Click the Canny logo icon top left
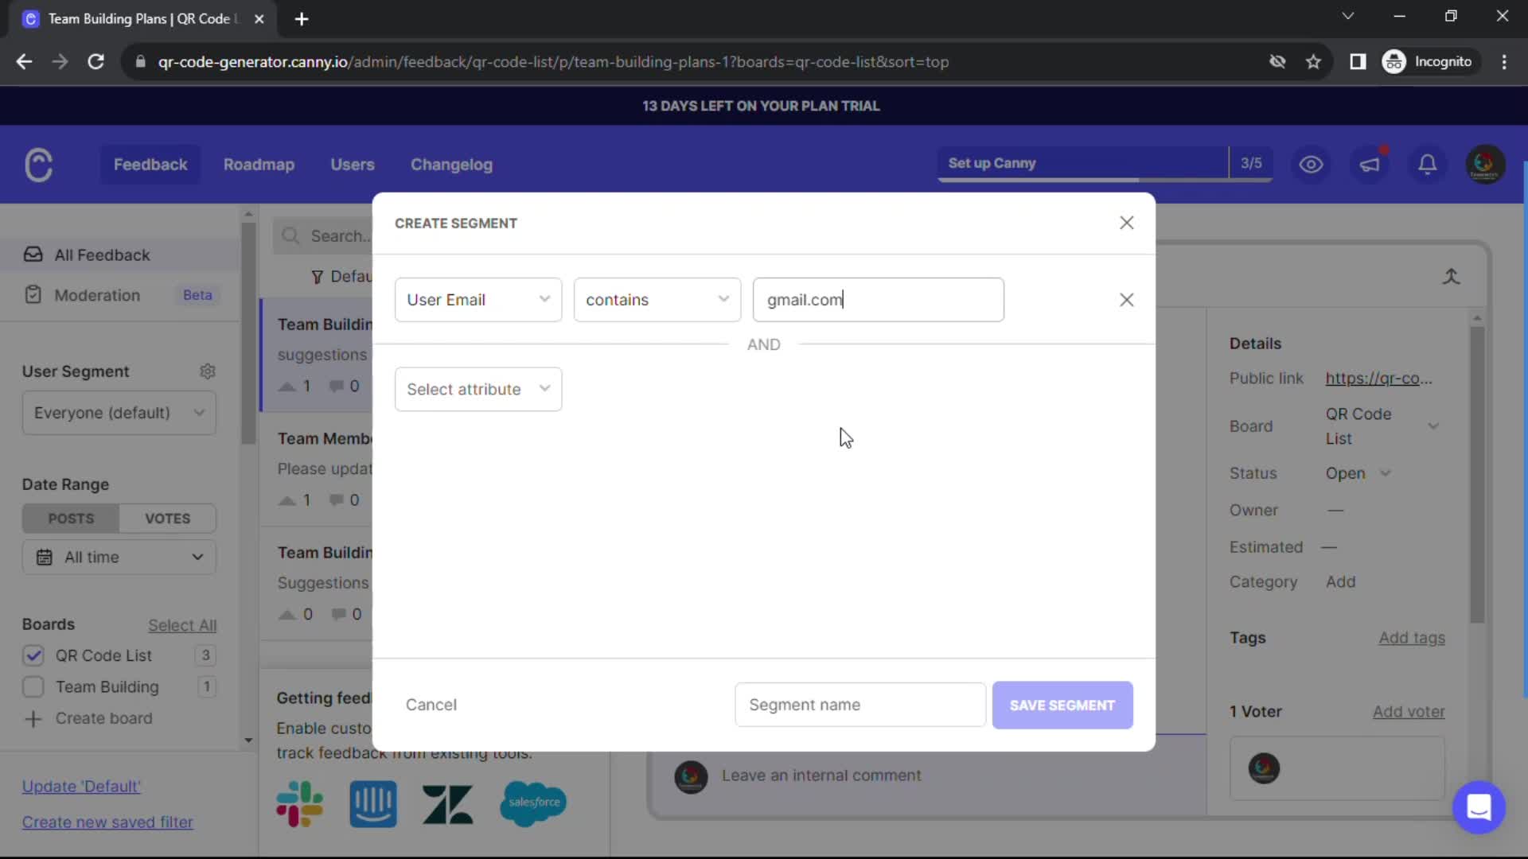Screen dimensions: 1528x859 coord(39,165)
